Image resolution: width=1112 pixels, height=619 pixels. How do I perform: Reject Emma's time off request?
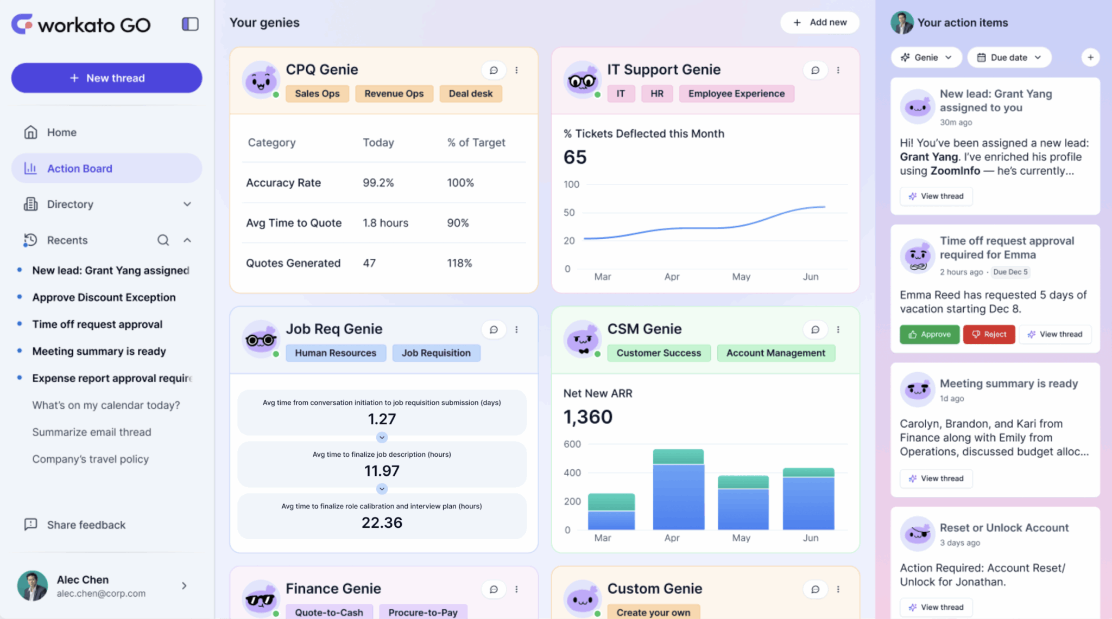[x=989, y=334]
